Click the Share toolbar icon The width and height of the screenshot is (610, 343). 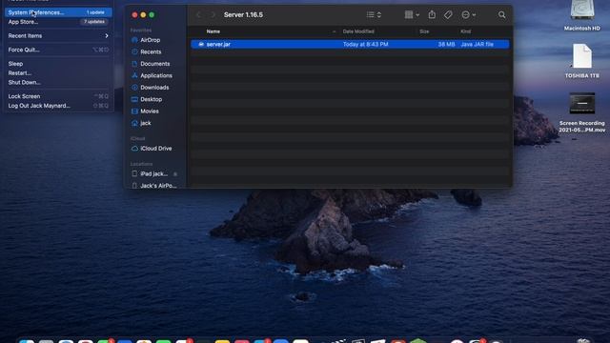tap(432, 15)
